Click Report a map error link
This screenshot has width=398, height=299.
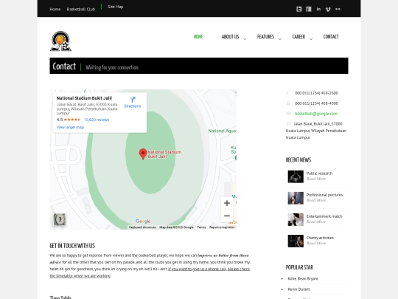coord(222,227)
